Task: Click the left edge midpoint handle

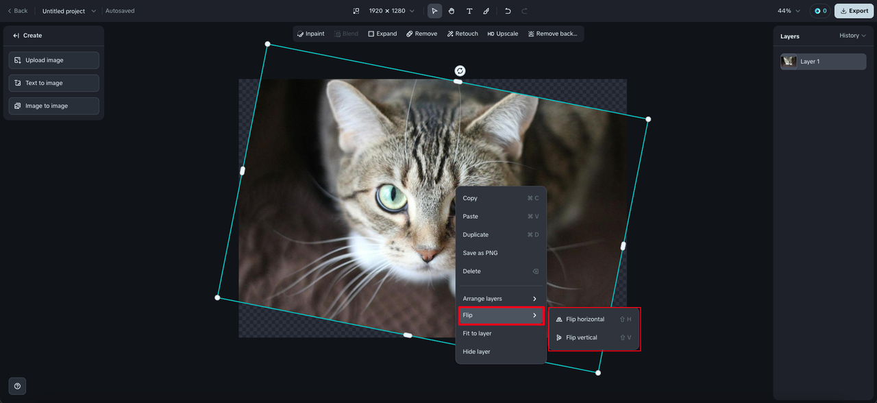Action: [x=242, y=171]
